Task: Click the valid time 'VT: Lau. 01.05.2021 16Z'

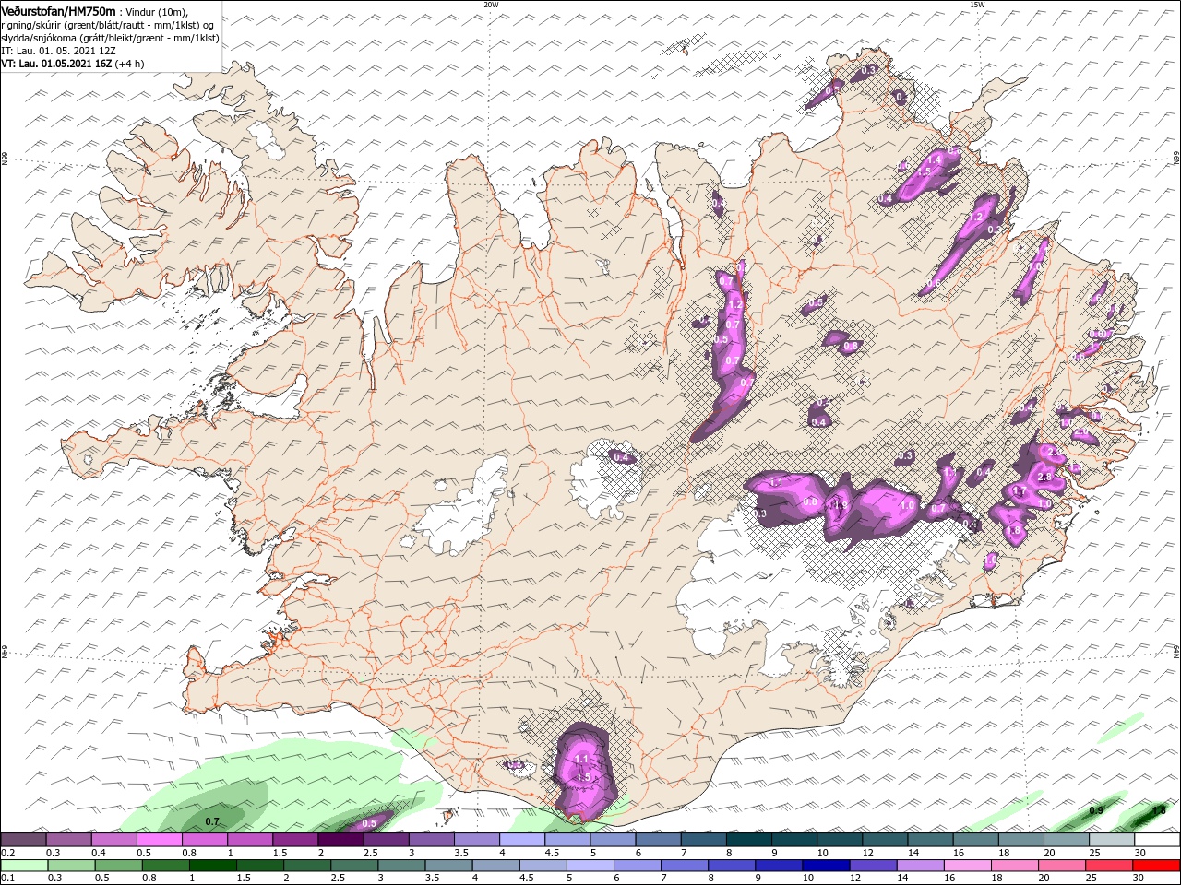Action: pyautogui.click(x=55, y=64)
